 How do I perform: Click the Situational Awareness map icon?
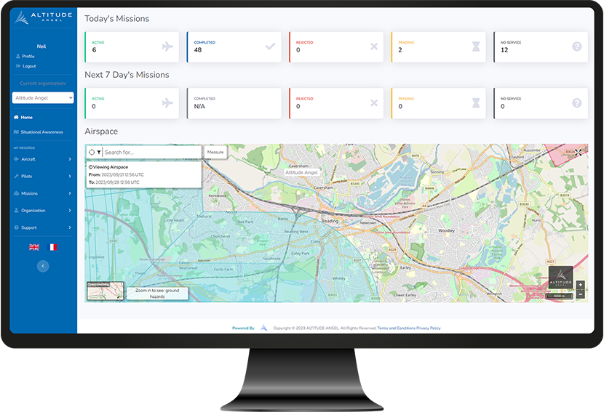click(16, 132)
